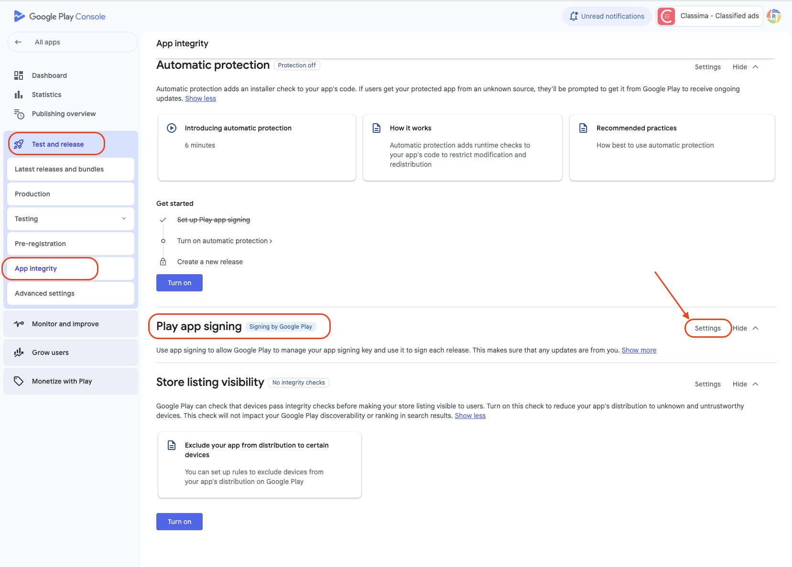Screen dimensions: 792x567
Task: Click the Test and release rocket icon
Action: [x=19, y=144]
